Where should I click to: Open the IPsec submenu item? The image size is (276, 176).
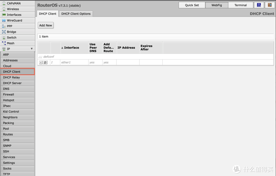(17, 106)
